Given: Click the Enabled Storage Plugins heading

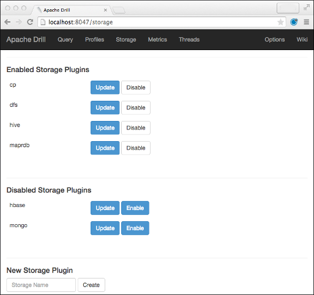Looking at the screenshot, I should 48,70.
